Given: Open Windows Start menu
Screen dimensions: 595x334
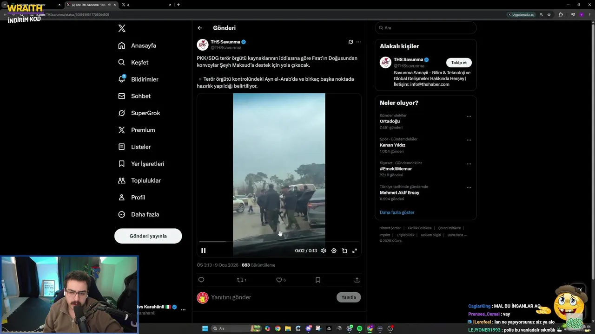Looking at the screenshot, I should (205, 328).
